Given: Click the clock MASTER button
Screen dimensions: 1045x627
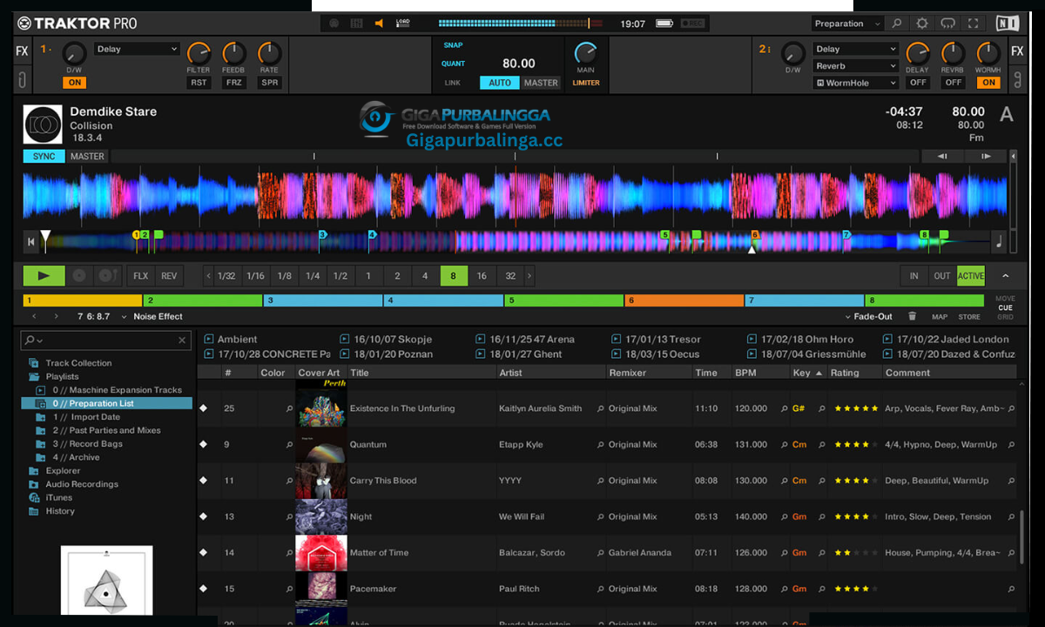Looking at the screenshot, I should click(541, 83).
